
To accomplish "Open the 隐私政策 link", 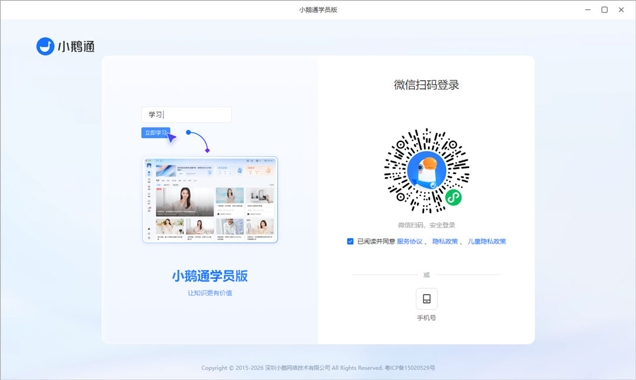I will click(445, 241).
